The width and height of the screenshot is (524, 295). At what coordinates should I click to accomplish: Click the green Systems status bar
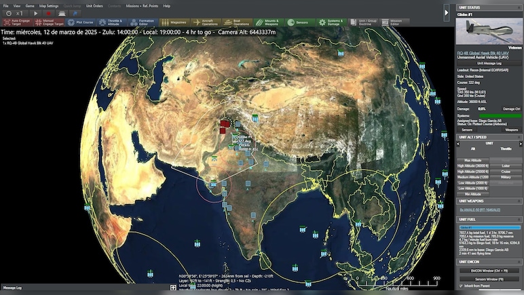tap(500, 116)
